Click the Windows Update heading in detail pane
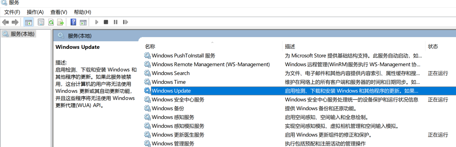 coord(77,47)
